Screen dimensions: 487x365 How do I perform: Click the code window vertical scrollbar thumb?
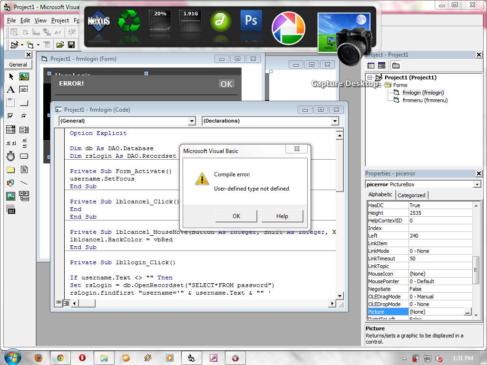tap(340, 166)
